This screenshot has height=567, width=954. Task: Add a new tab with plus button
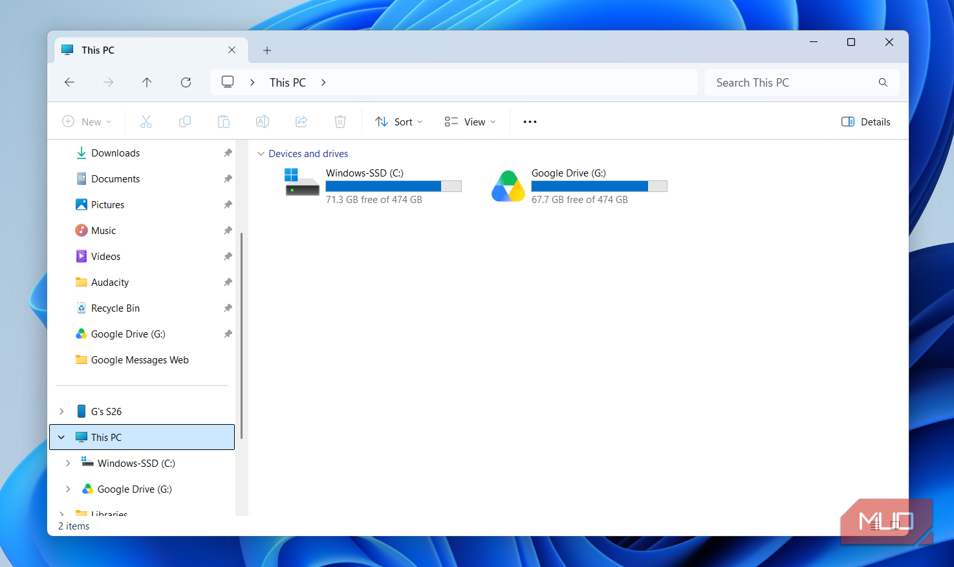[x=267, y=50]
